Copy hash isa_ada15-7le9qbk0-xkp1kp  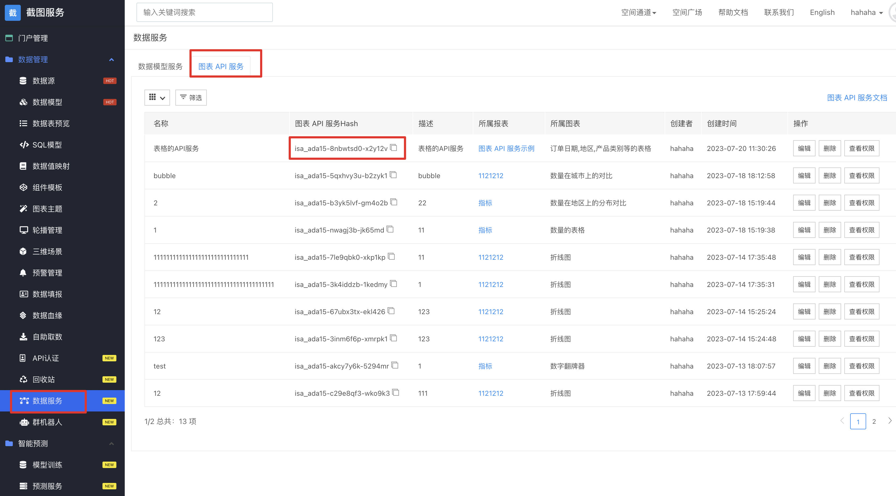pyautogui.click(x=391, y=256)
